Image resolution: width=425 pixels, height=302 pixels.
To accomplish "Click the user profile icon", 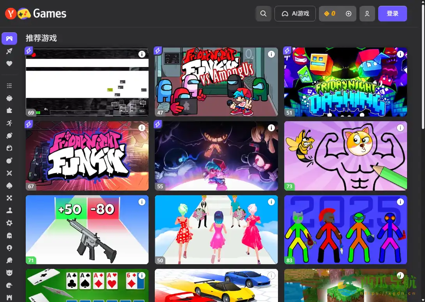I will point(367,14).
